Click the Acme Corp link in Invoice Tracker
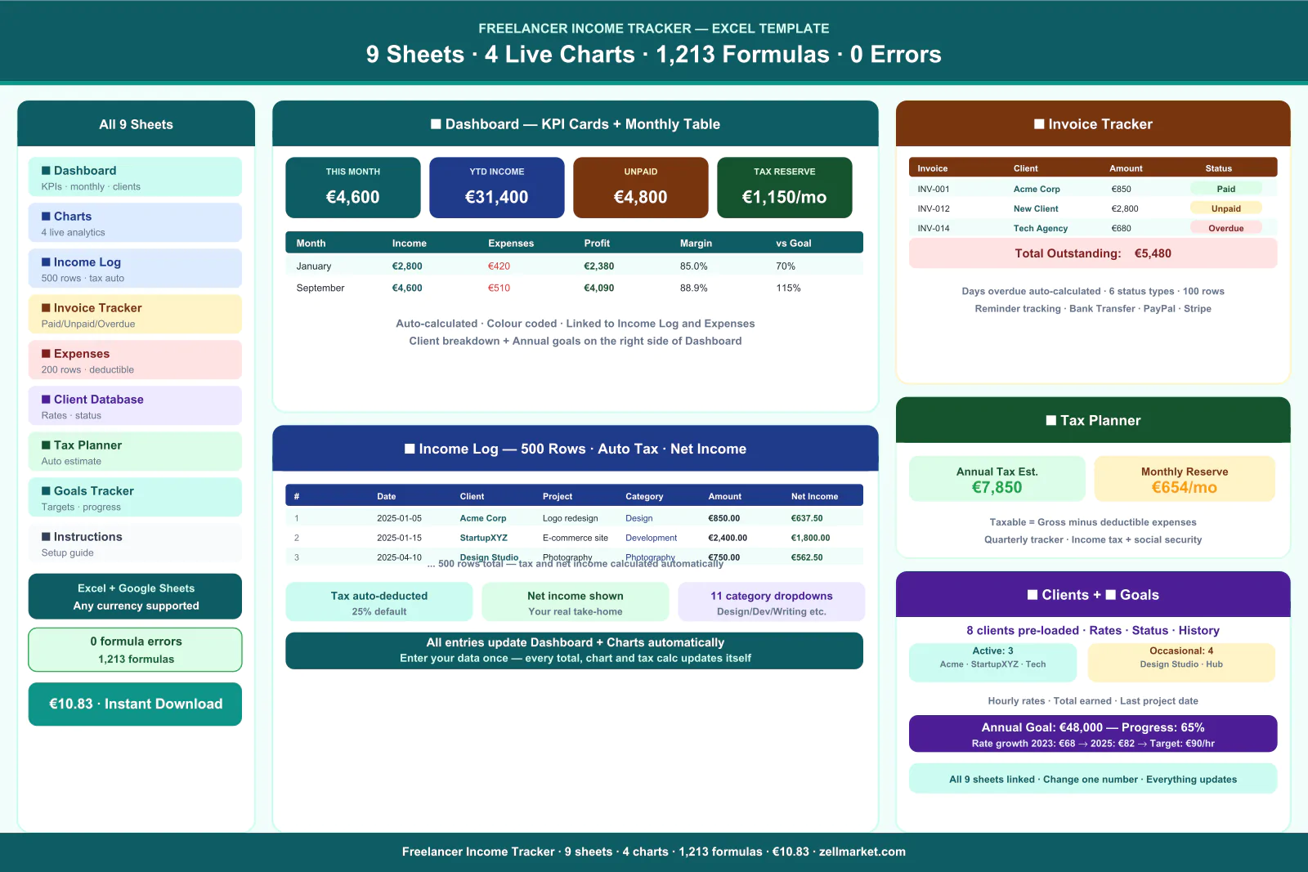This screenshot has height=872, width=1308. click(1036, 189)
